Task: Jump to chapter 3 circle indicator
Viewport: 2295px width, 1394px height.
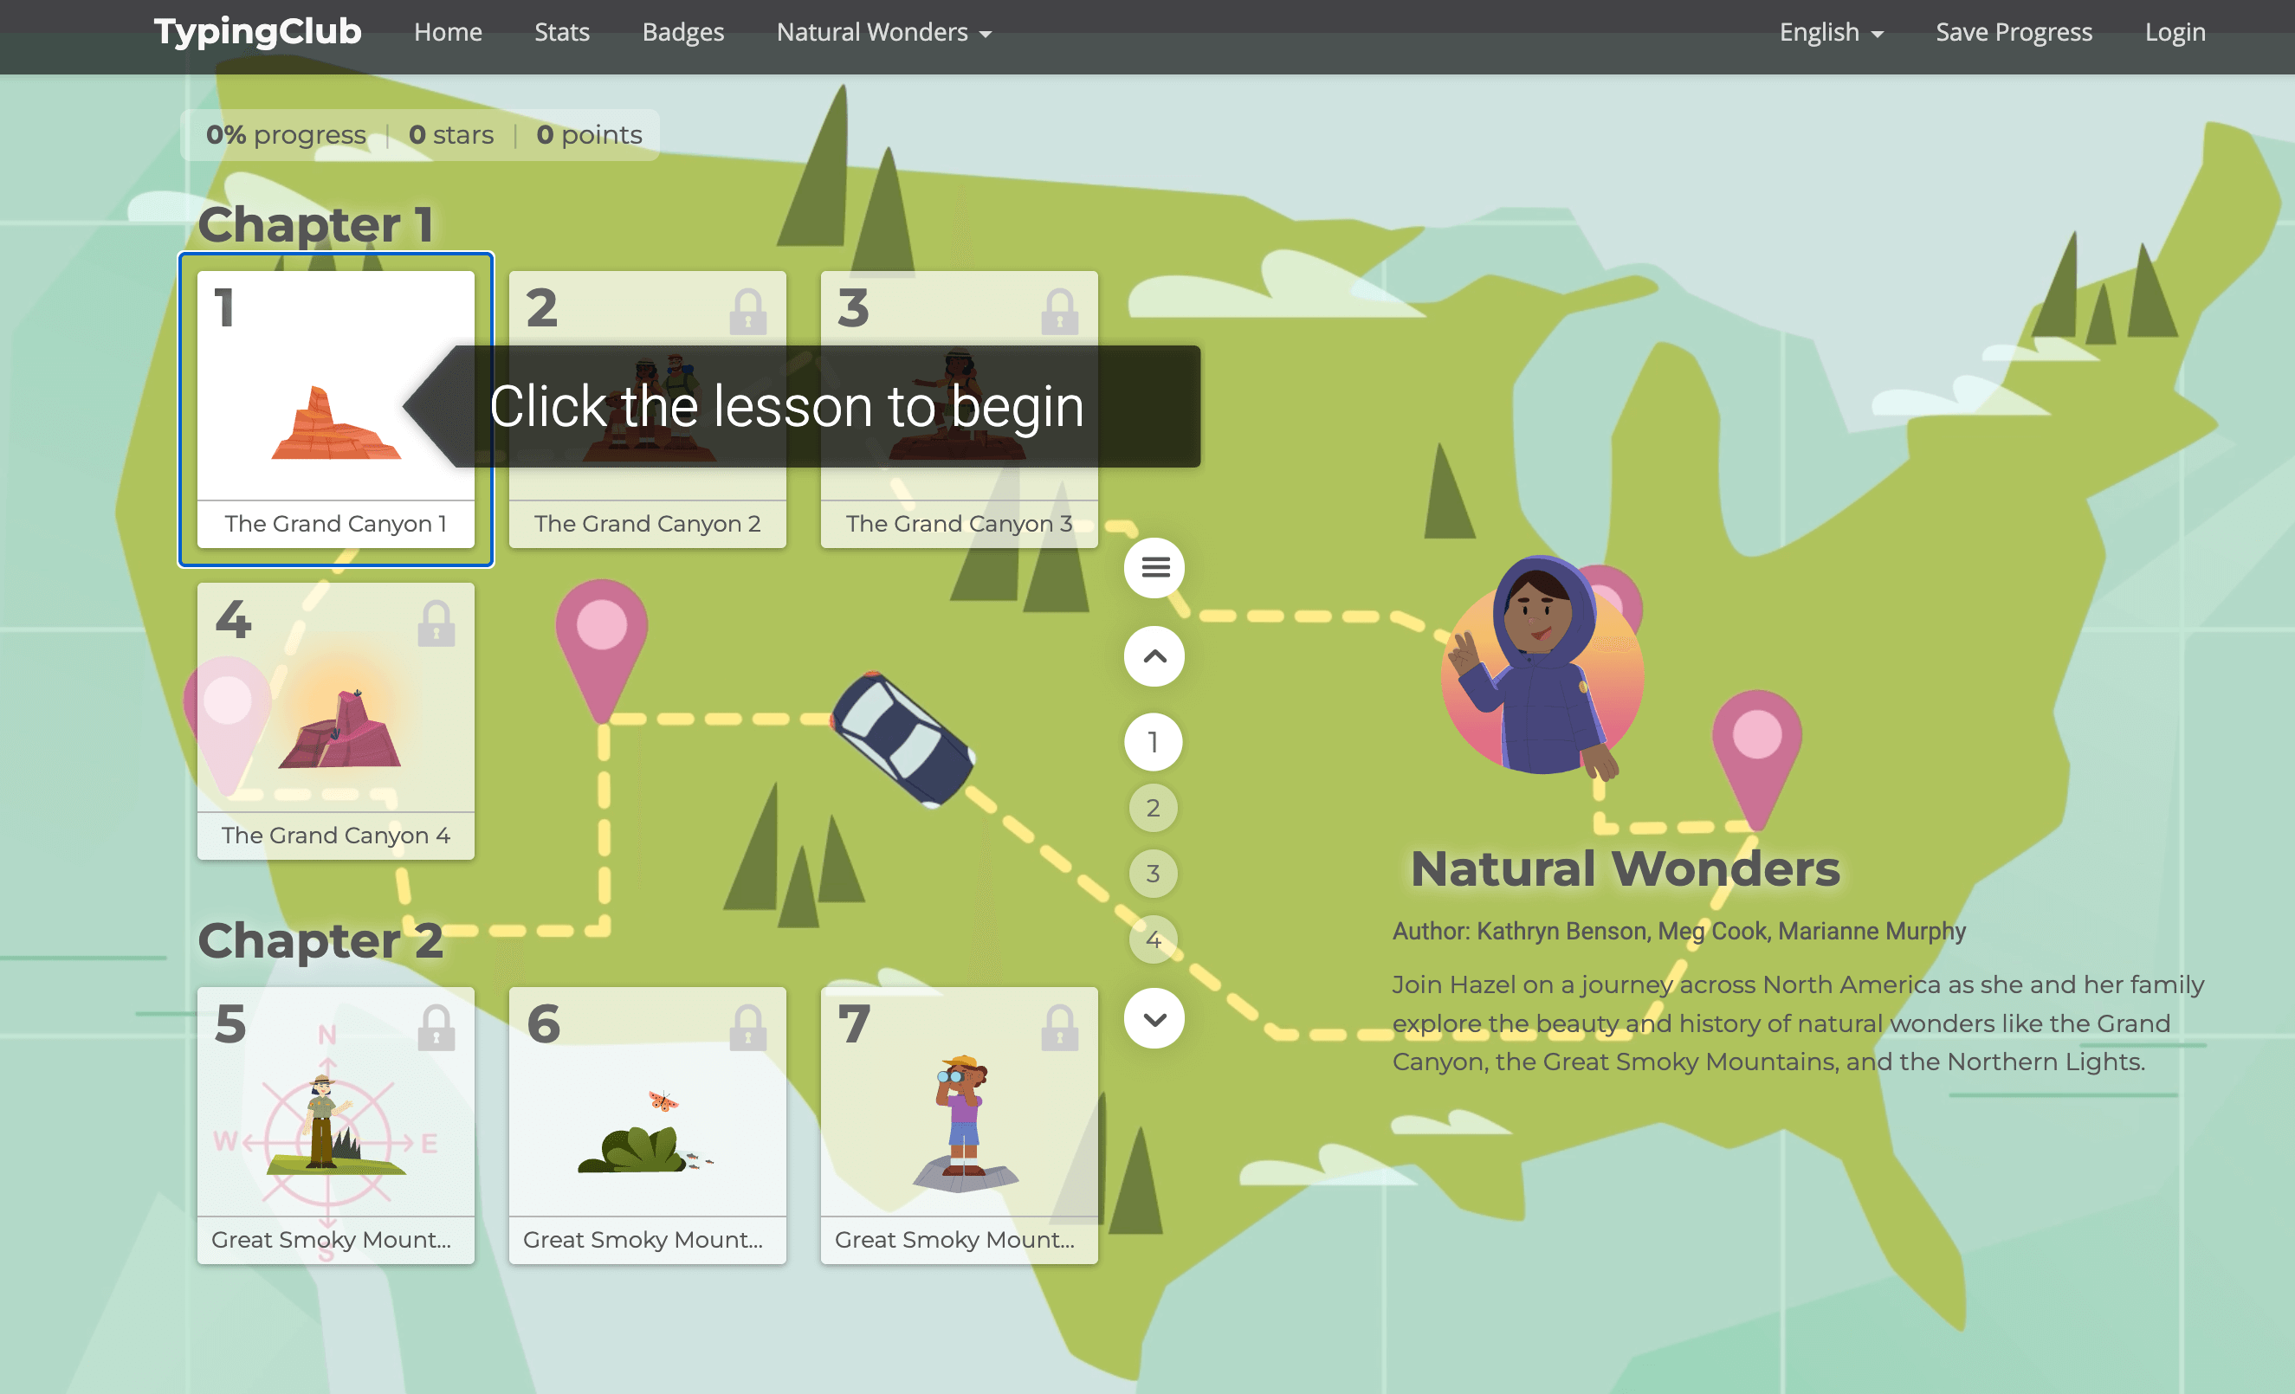Action: pyautogui.click(x=1153, y=874)
